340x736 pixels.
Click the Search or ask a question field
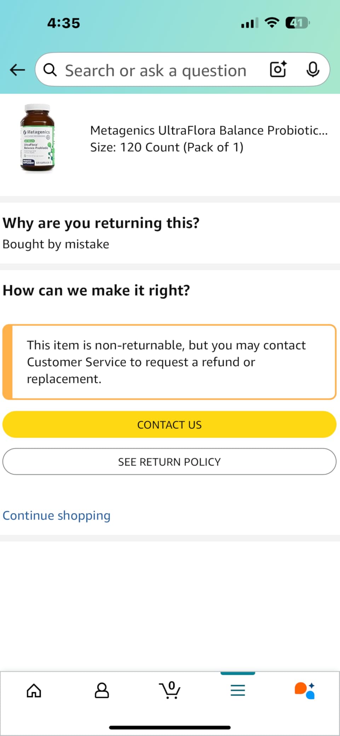coord(156,70)
